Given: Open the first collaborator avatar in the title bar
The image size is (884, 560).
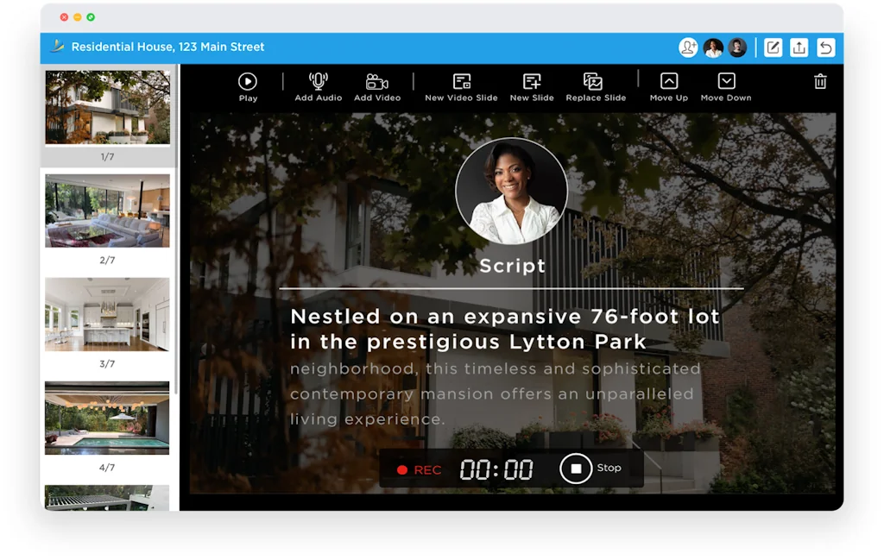Looking at the screenshot, I should [x=712, y=47].
